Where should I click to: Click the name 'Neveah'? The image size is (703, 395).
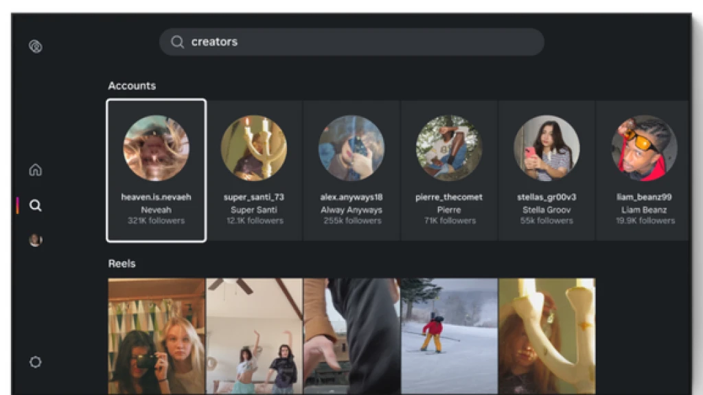click(x=156, y=210)
